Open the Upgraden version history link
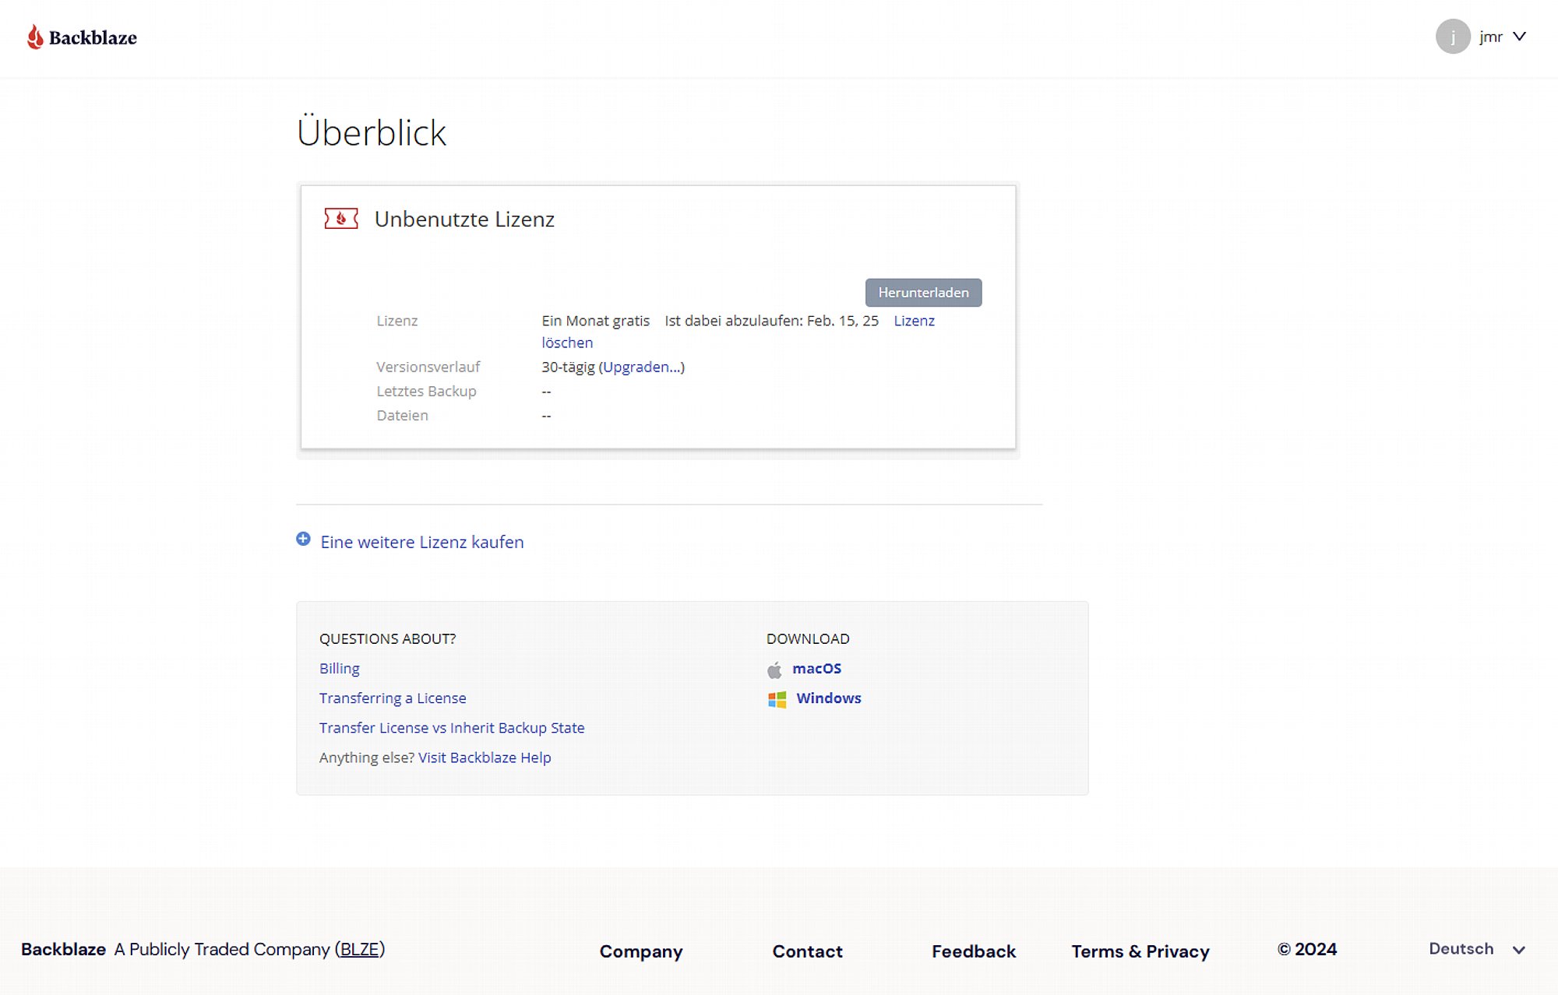The image size is (1558, 995). pyautogui.click(x=642, y=367)
